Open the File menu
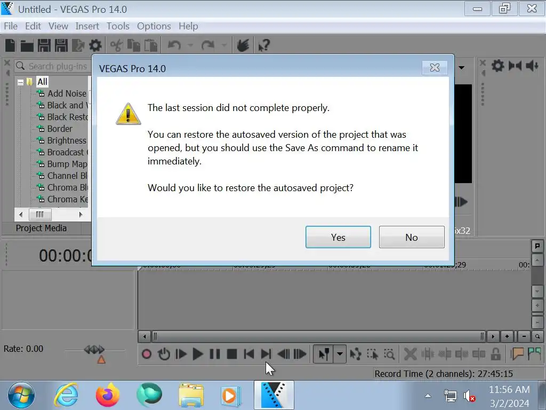The width and height of the screenshot is (546, 410). click(x=11, y=26)
